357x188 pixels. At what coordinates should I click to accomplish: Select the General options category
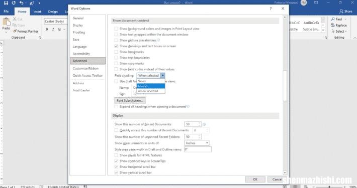click(x=87, y=18)
